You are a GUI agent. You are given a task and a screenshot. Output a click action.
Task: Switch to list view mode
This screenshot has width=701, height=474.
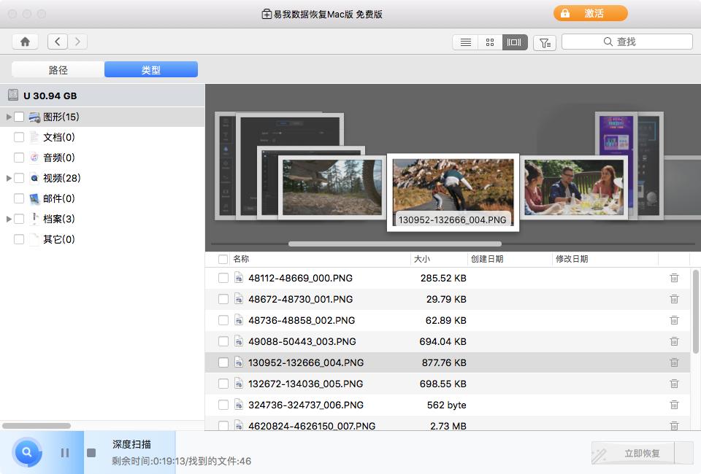[465, 42]
